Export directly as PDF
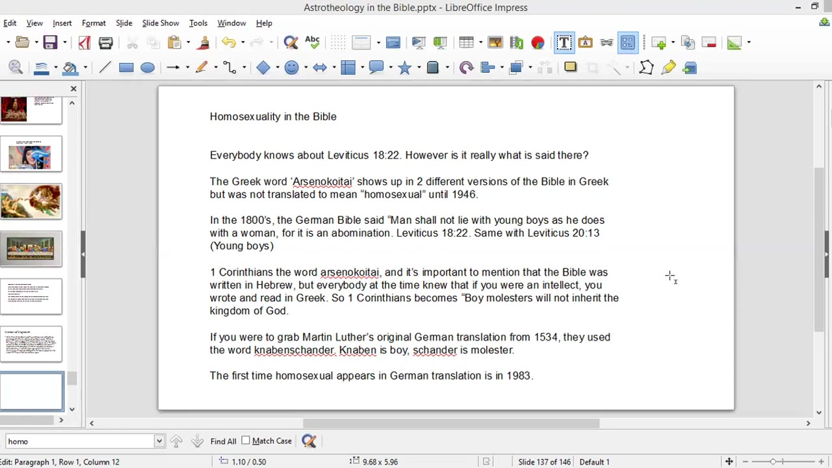This screenshot has width=832, height=468. [x=84, y=43]
